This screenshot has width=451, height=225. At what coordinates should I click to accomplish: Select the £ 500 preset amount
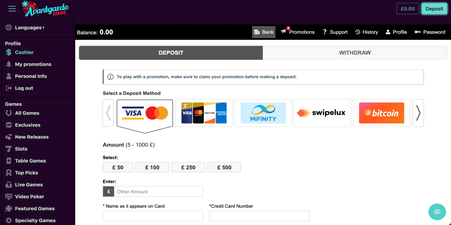(x=224, y=167)
